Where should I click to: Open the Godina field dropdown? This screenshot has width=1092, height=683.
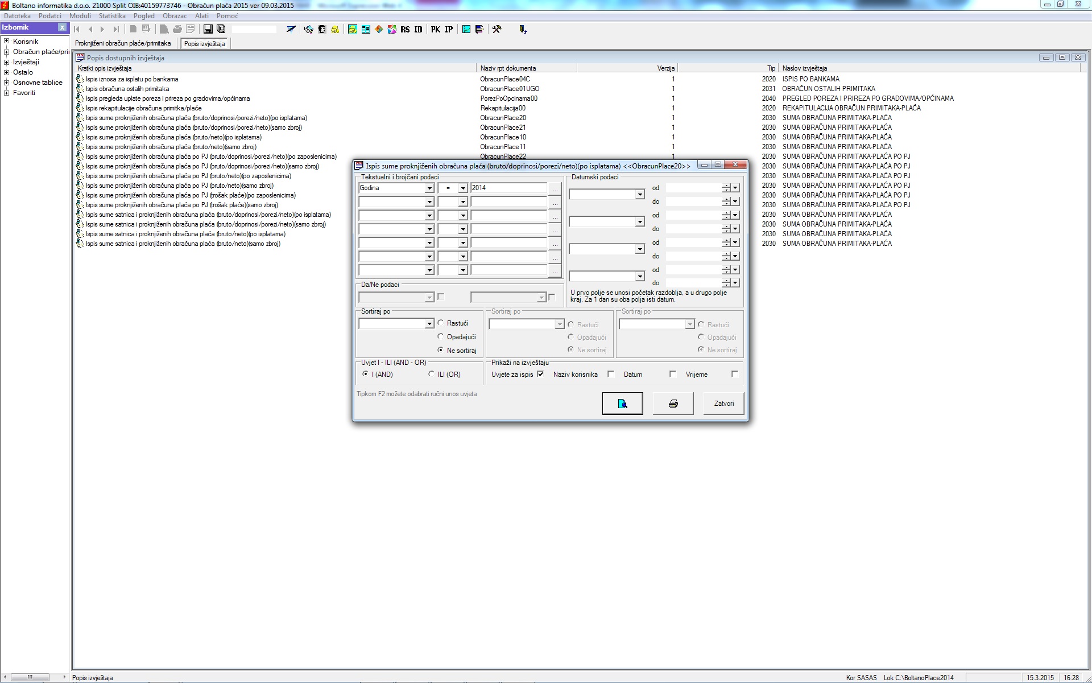click(429, 188)
